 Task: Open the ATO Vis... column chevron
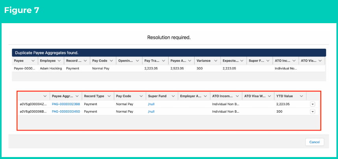320,61
